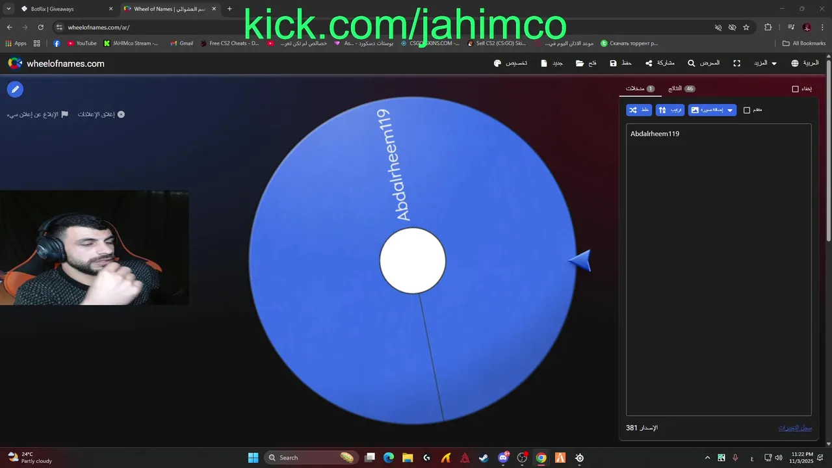Open File Explorer from the taskbar
This screenshot has width=832, height=468.
(x=408, y=458)
